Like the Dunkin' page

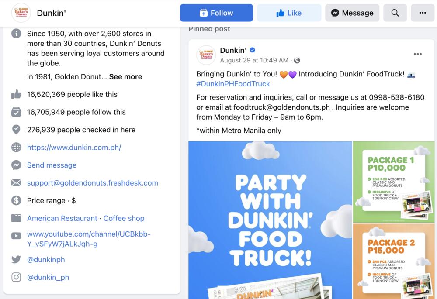click(x=289, y=13)
